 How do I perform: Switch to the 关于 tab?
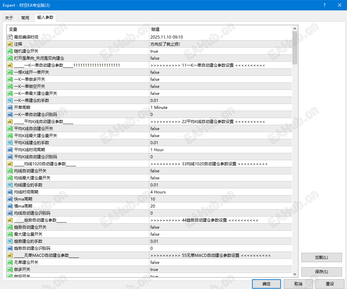click(x=9, y=18)
